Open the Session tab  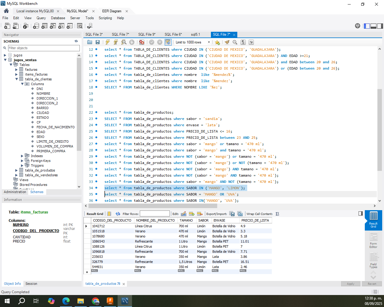pos(31,284)
